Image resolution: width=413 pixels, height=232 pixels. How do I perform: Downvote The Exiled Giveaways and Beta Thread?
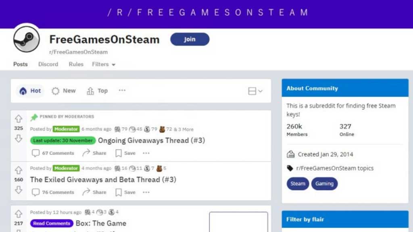[19, 190]
